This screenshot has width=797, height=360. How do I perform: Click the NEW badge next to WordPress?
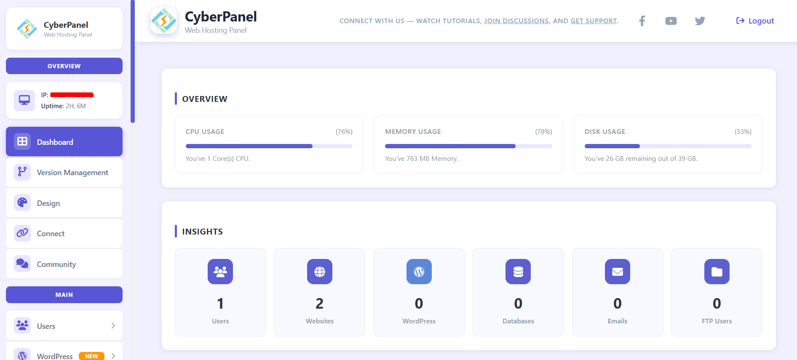click(91, 356)
